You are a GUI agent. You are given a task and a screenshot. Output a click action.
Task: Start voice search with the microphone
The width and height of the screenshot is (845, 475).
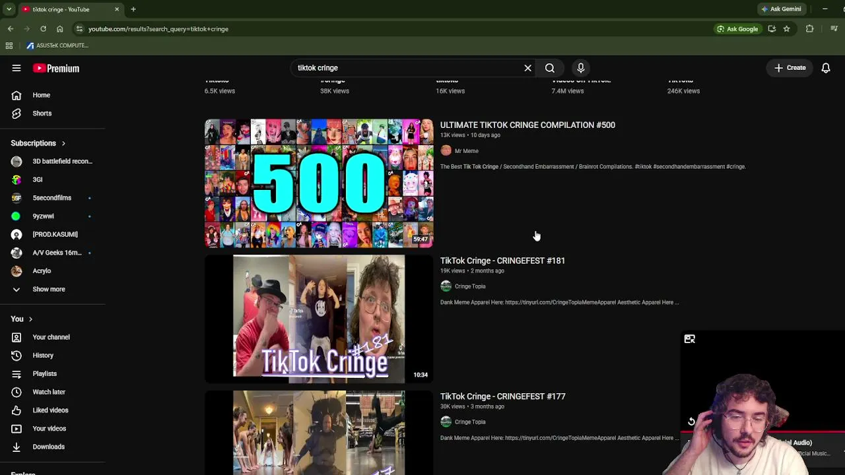pyautogui.click(x=581, y=68)
